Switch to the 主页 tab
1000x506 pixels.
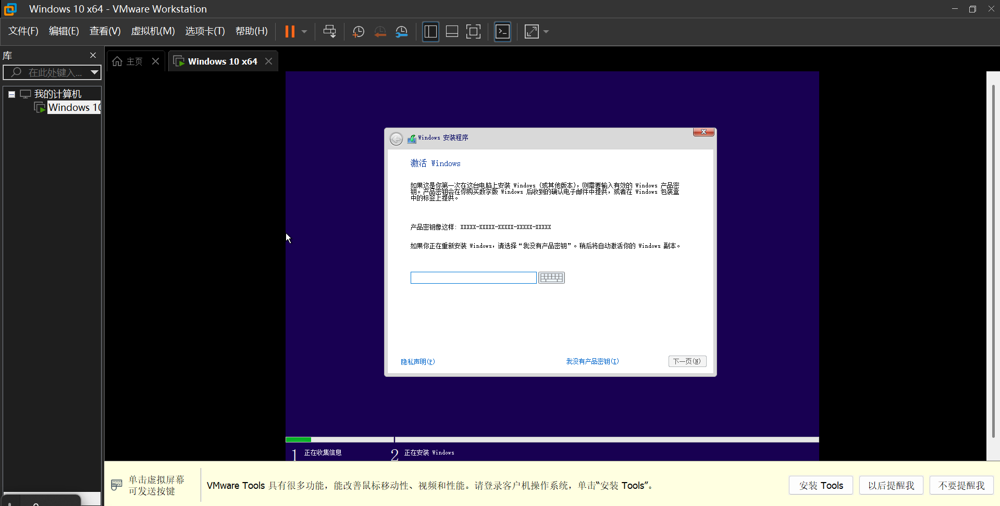pyautogui.click(x=133, y=61)
